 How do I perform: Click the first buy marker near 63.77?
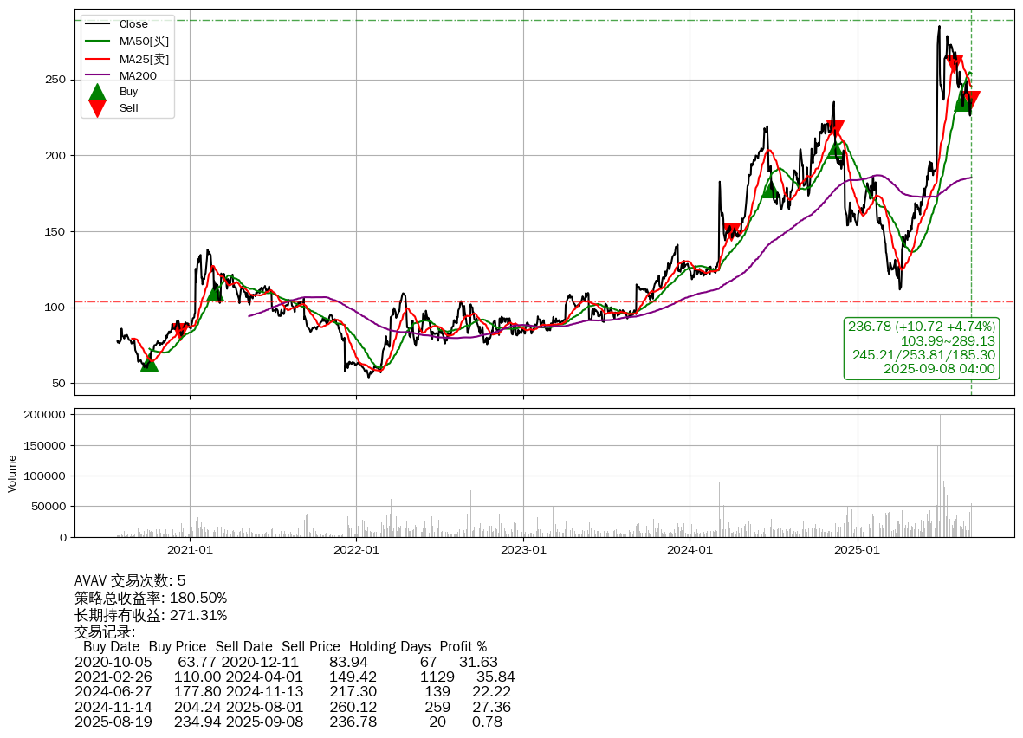[149, 363]
